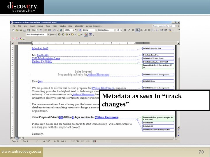
Task: Open Print Preview
Action: coord(37,30)
